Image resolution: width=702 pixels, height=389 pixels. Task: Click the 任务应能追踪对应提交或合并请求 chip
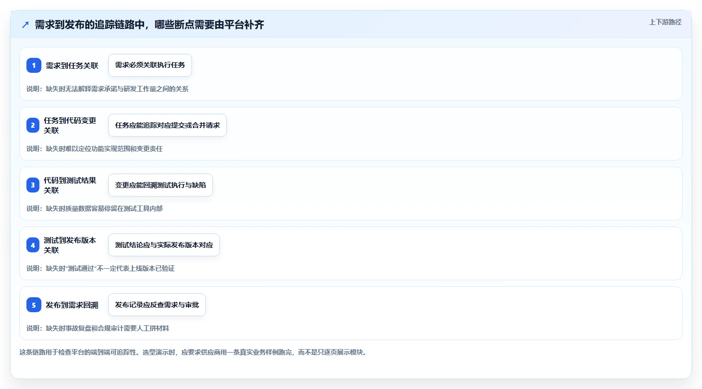click(168, 125)
